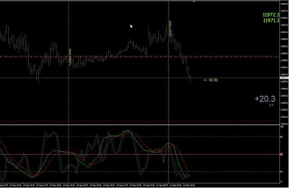This screenshot has height=188, width=289.
Task: Click the pink 50 level tag on oscillator axis
Action: [x=282, y=154]
